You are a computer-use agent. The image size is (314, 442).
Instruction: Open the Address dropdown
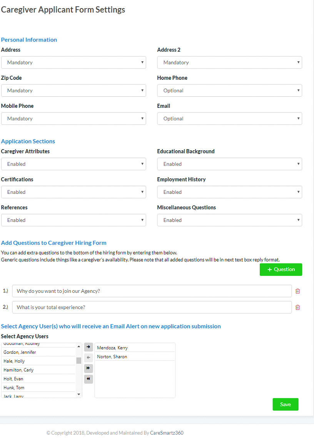coord(73,62)
